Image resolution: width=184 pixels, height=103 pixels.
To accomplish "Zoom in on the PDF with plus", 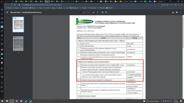I will tap(98, 12).
